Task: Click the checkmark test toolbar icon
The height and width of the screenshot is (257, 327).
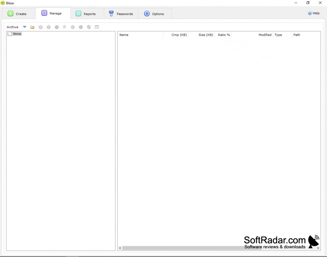Action: 73,27
